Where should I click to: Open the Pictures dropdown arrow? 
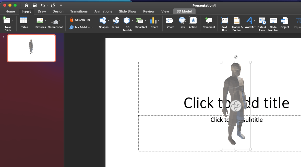(x=45, y=20)
